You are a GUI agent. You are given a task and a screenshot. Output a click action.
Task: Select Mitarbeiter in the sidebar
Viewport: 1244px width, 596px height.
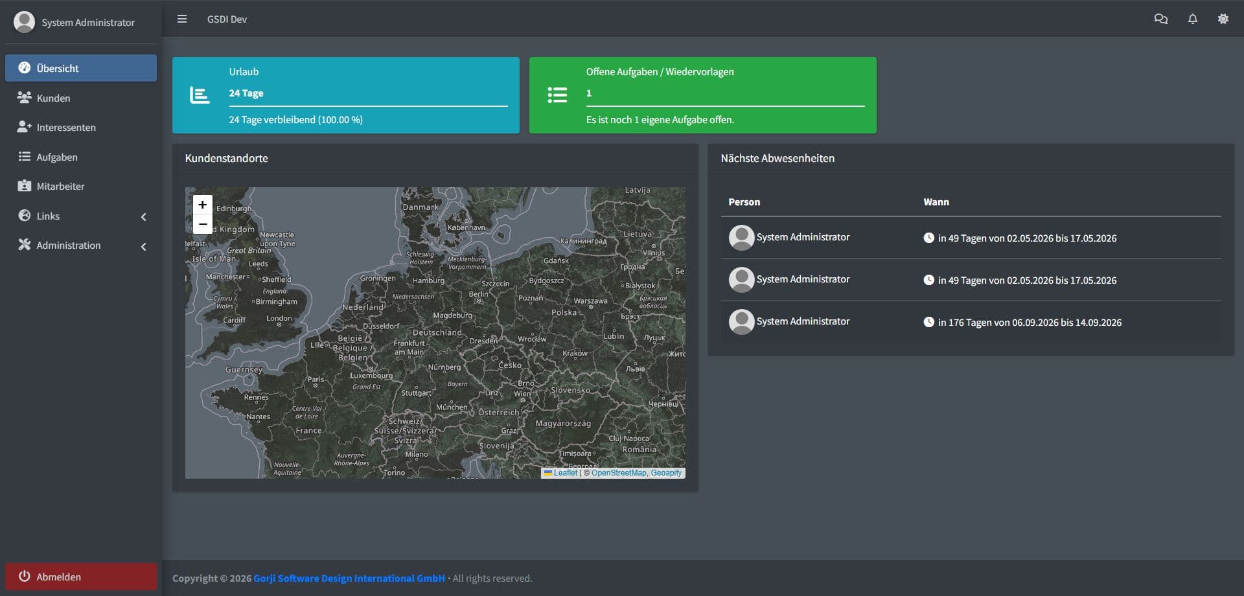point(60,187)
